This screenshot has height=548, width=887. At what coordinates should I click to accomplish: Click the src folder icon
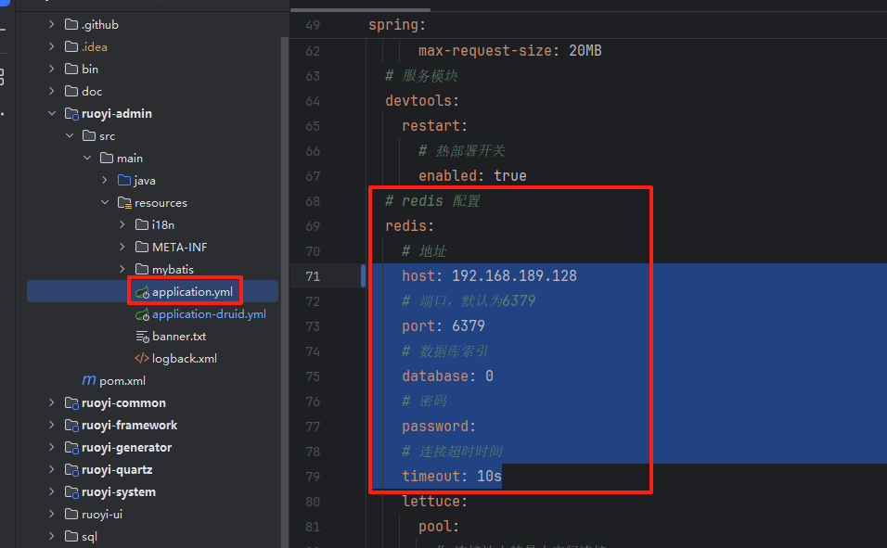pos(89,135)
